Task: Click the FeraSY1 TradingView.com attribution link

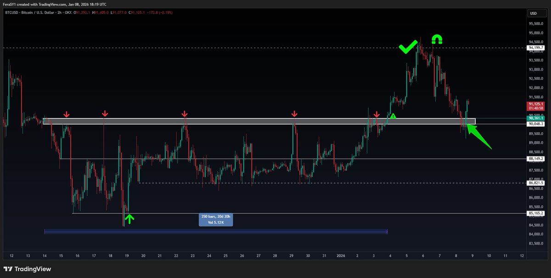Action: pyautogui.click(x=55, y=4)
